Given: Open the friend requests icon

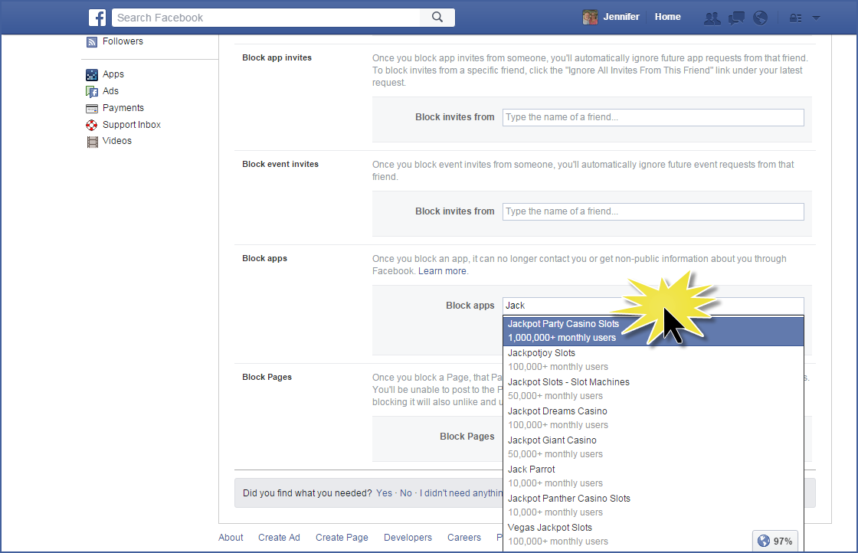Looking at the screenshot, I should coord(712,17).
